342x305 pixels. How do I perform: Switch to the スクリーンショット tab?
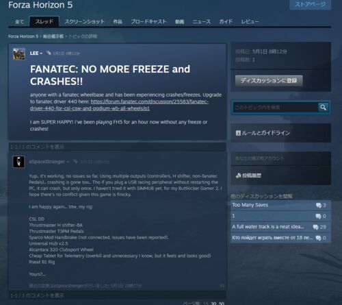85,22
